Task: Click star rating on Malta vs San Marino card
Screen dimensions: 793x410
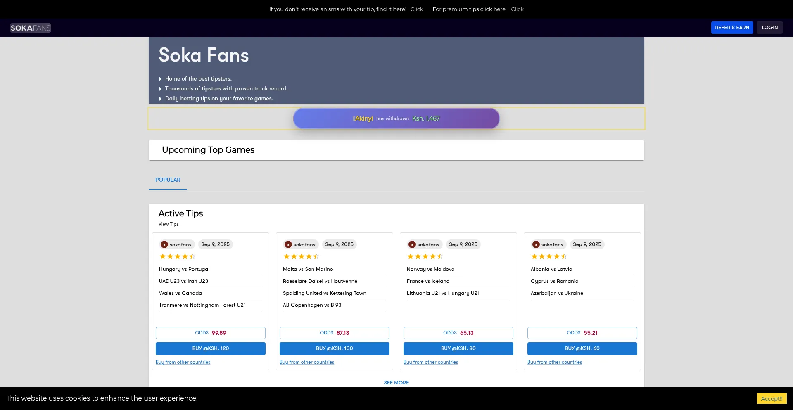Action: [302, 256]
